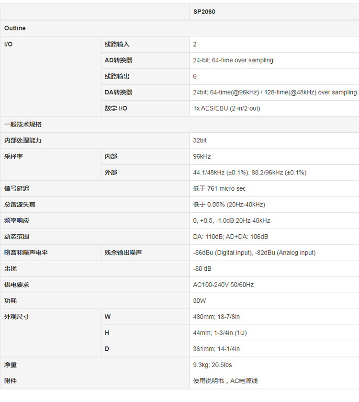Image resolution: width=359 pixels, height=402 pixels.
Task: Click the 功耗 label
Action: (x=11, y=301)
